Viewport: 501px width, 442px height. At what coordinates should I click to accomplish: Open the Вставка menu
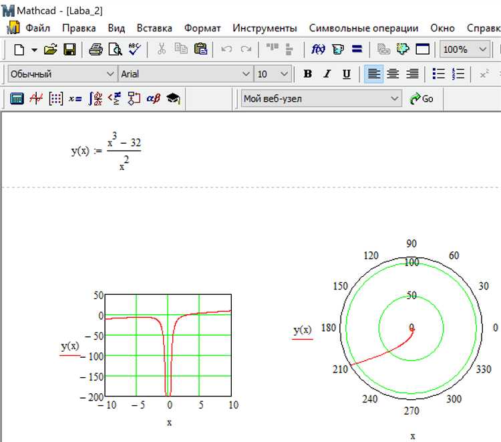[154, 28]
